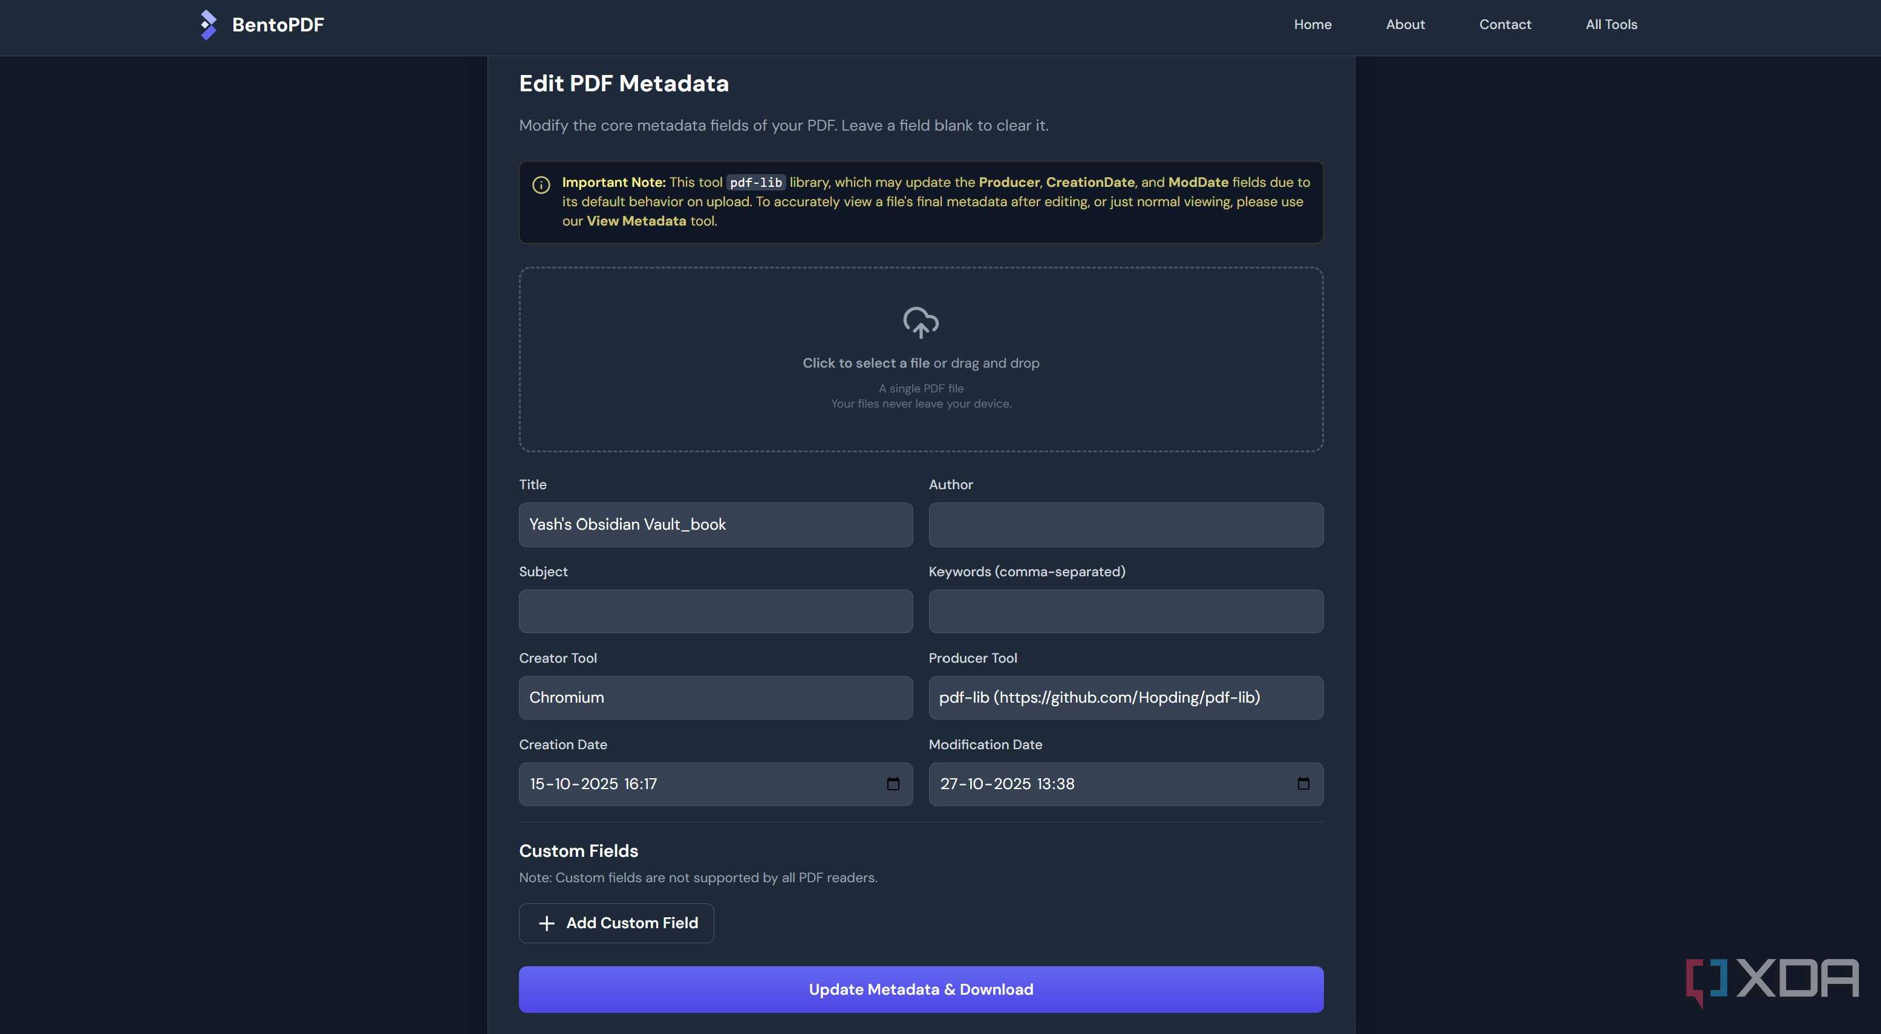Focus the Keywords input field
This screenshot has width=1881, height=1034.
[x=1125, y=611]
